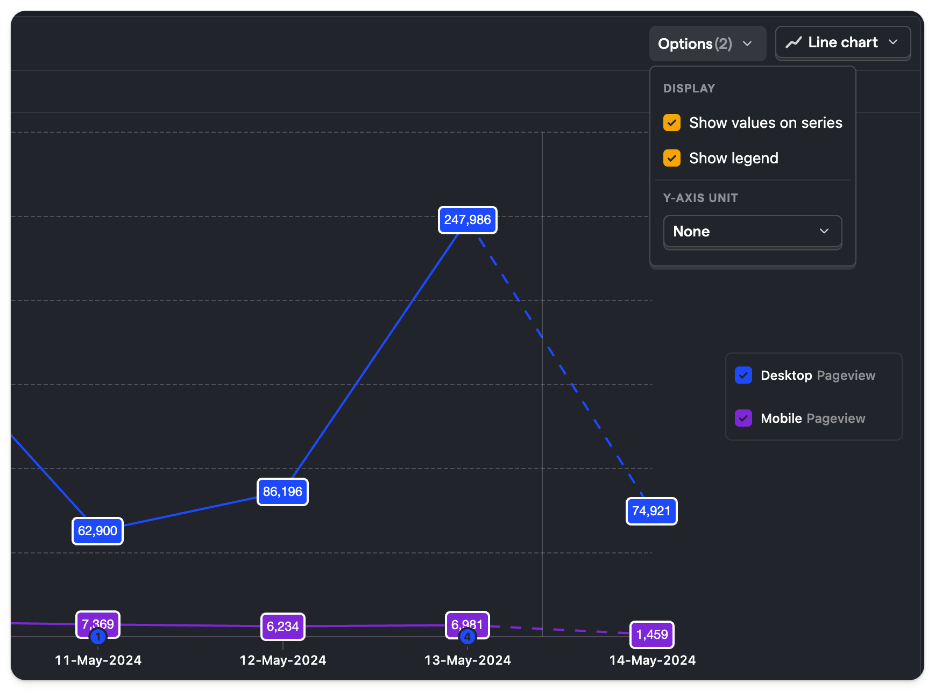Uncheck Show legend checkbox
935x691 pixels.
pos(672,158)
